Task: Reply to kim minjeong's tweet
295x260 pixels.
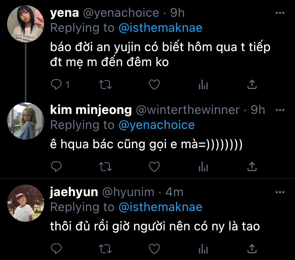Action: (56, 166)
